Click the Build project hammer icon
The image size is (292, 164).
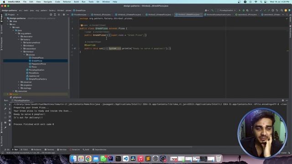(212, 10)
